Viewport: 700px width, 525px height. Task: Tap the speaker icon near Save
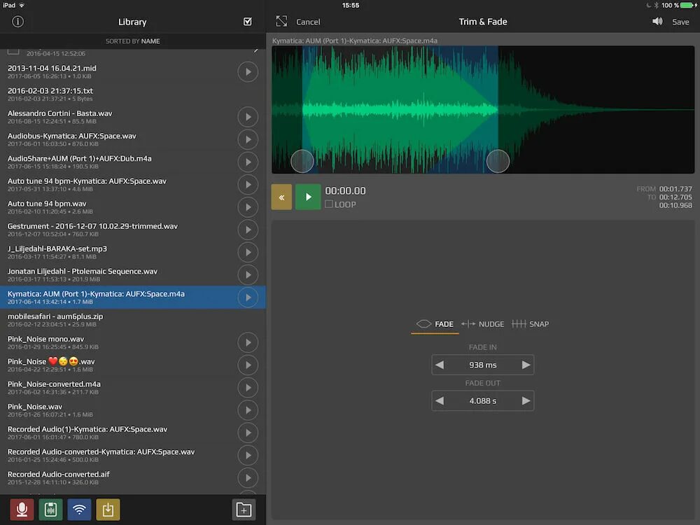[657, 22]
